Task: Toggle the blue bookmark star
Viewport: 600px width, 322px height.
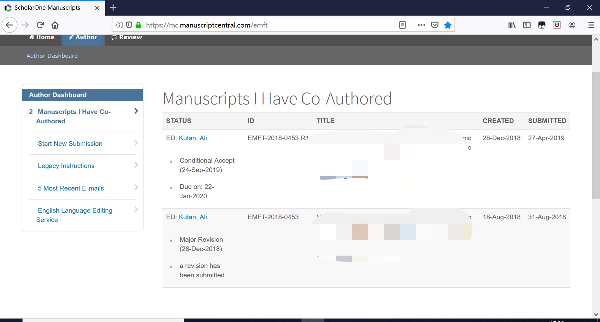Action: pos(448,25)
